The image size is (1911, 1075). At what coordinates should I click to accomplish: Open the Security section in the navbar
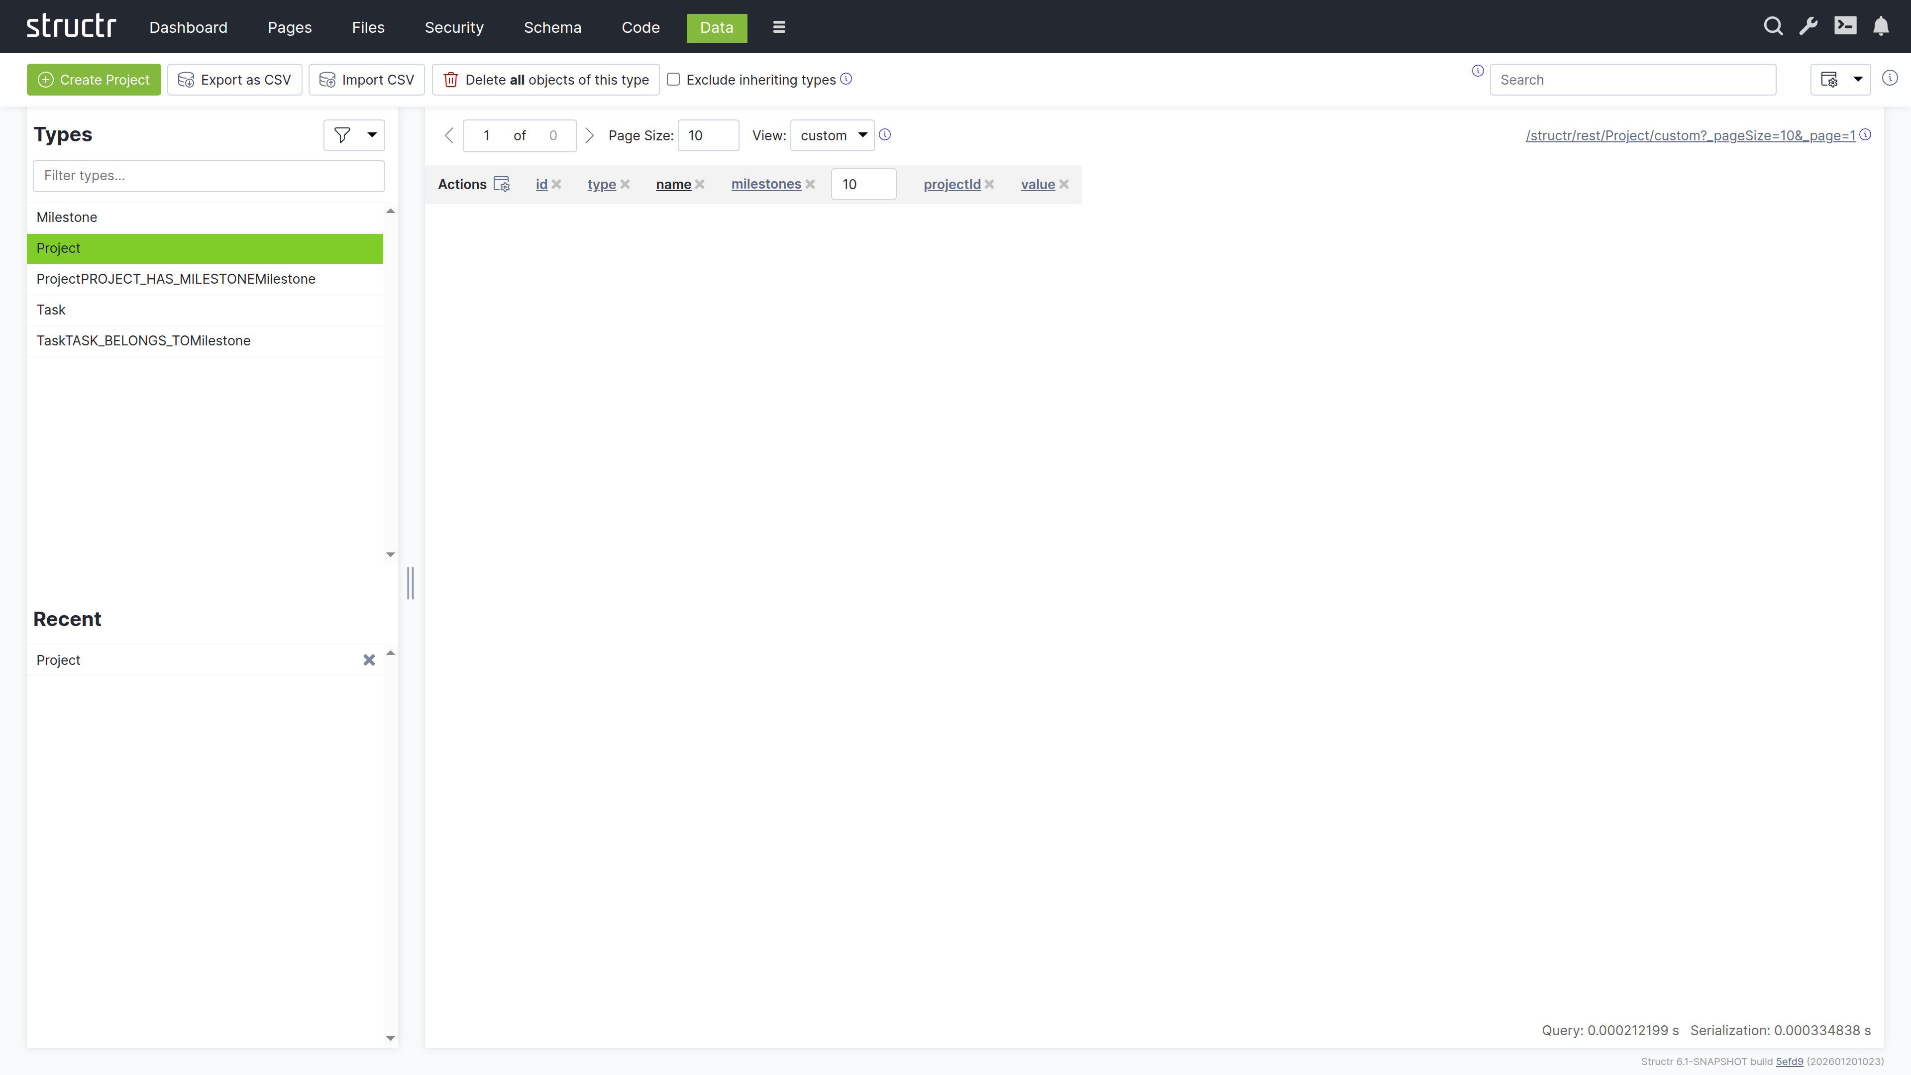453,27
